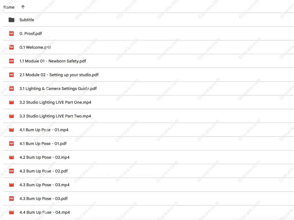
Task: Click the PDF icon beside 0.1 Welcome.pdf
Action: 11,47
